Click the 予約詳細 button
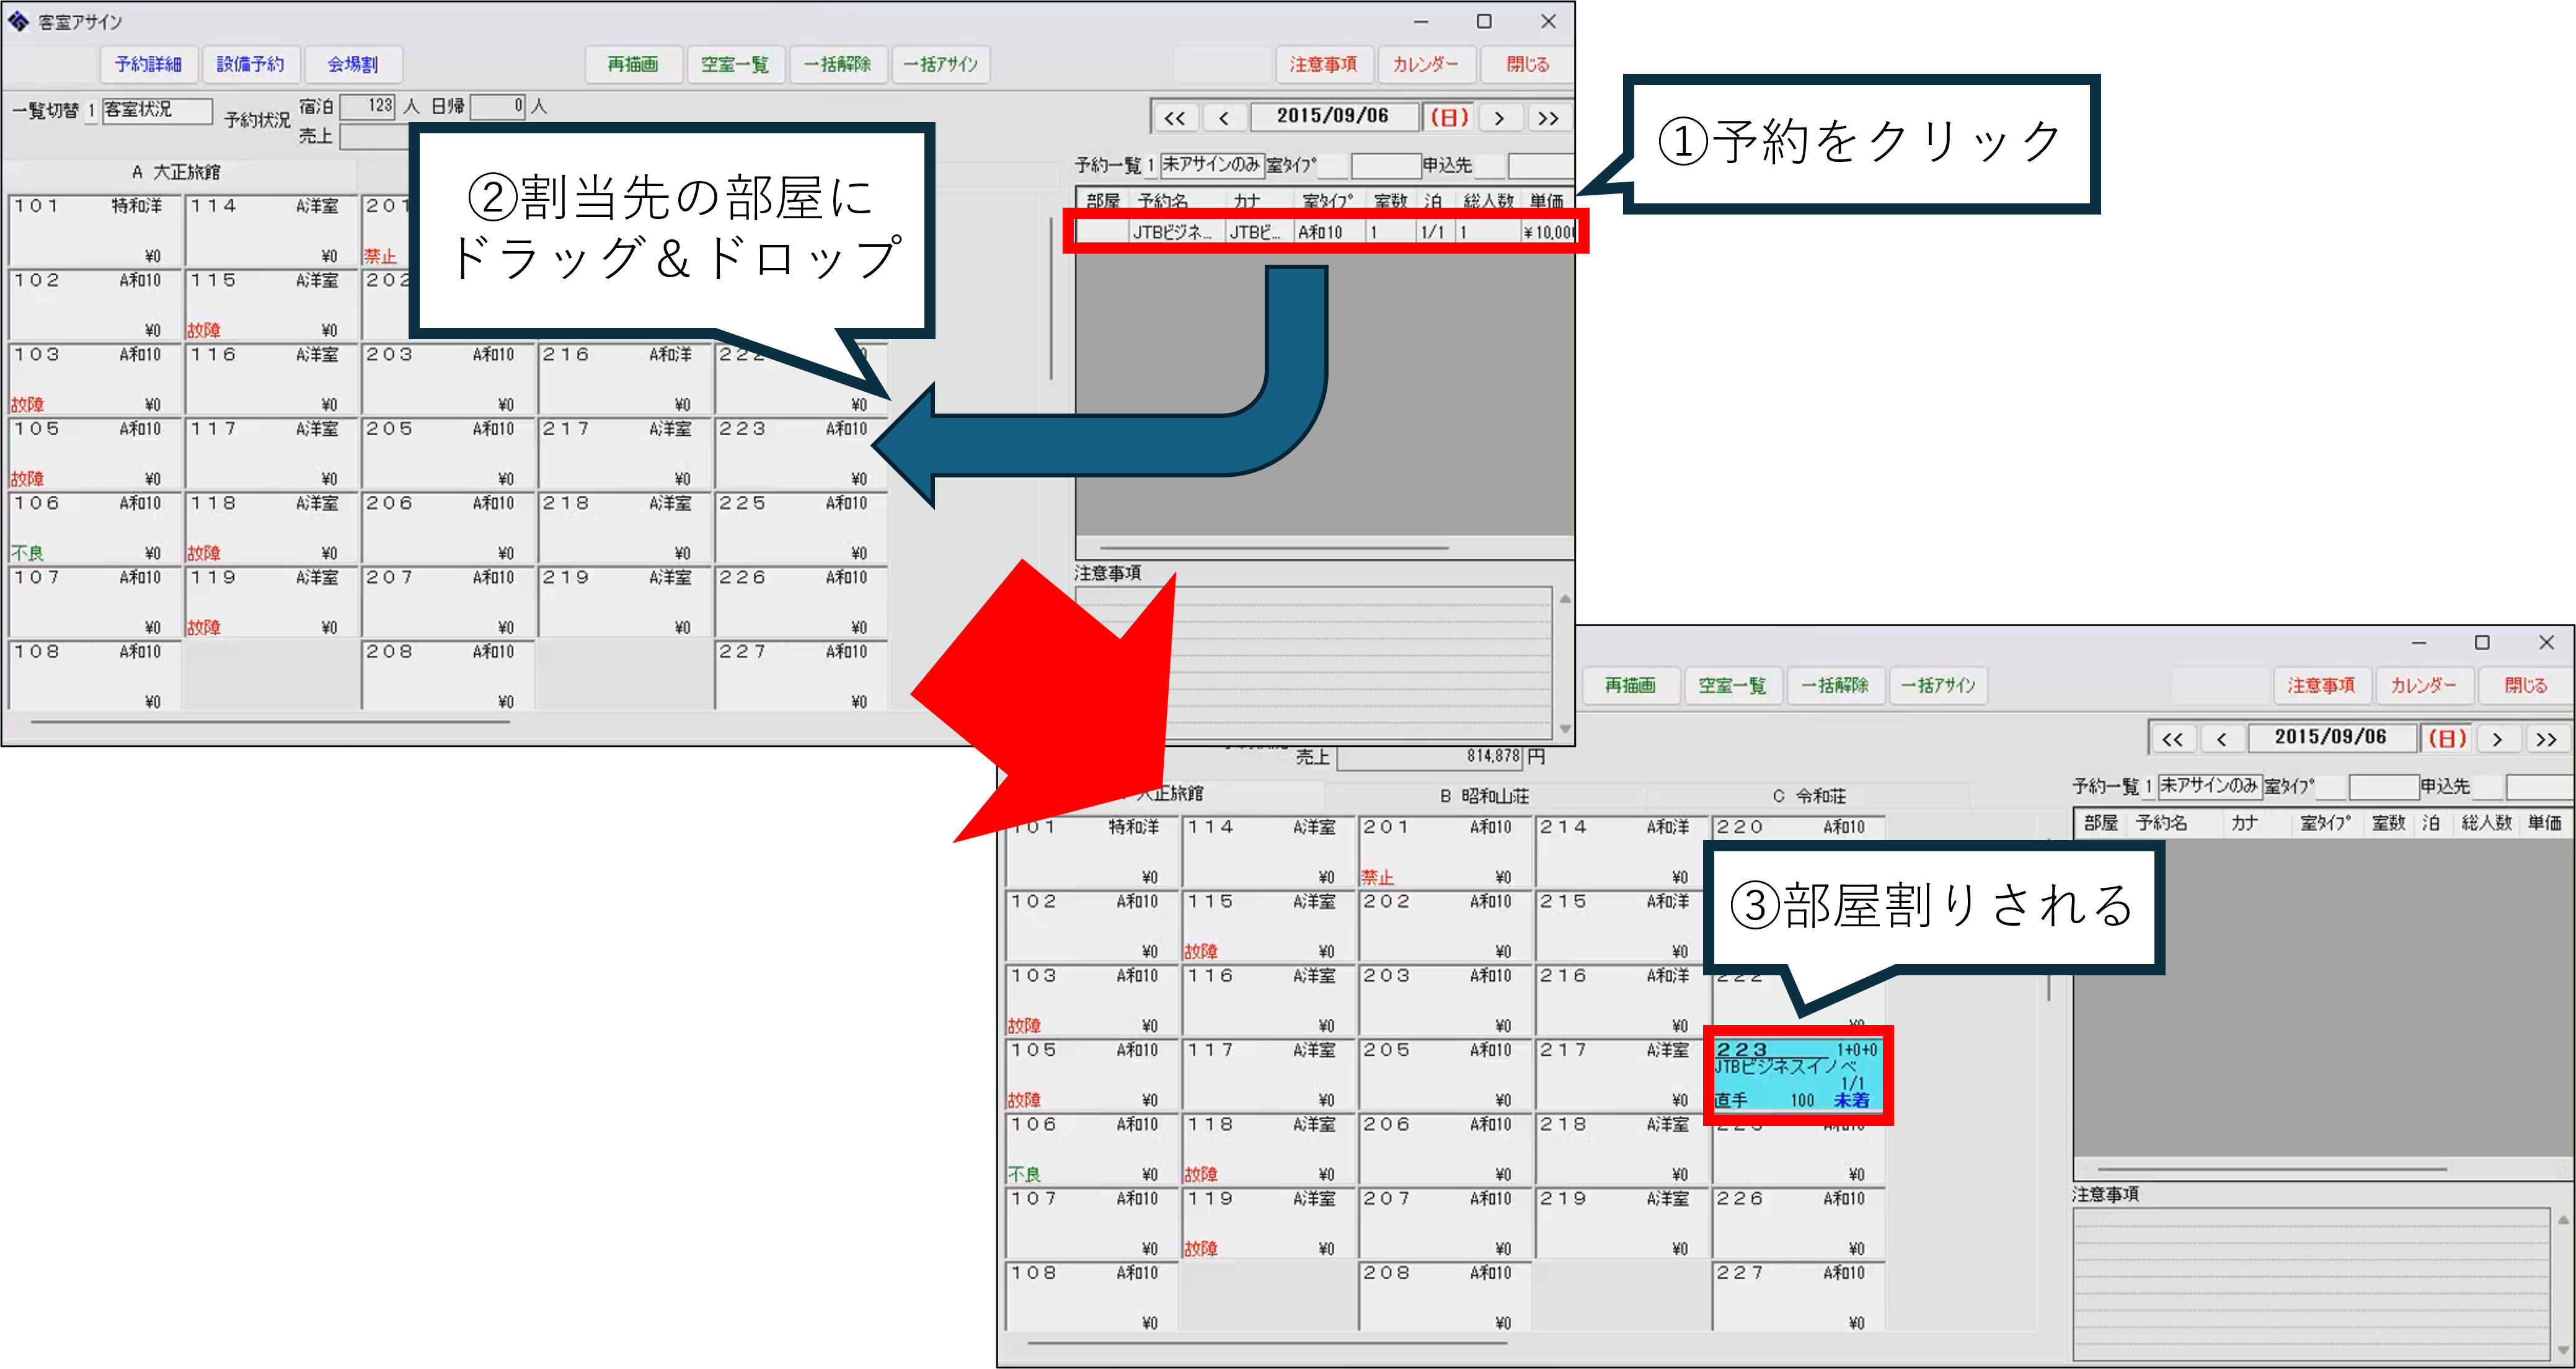The height and width of the screenshot is (1369, 2576). click(148, 64)
